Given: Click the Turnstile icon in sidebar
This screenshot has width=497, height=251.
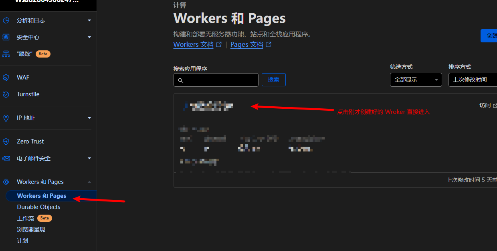Looking at the screenshot, I should tap(6, 94).
